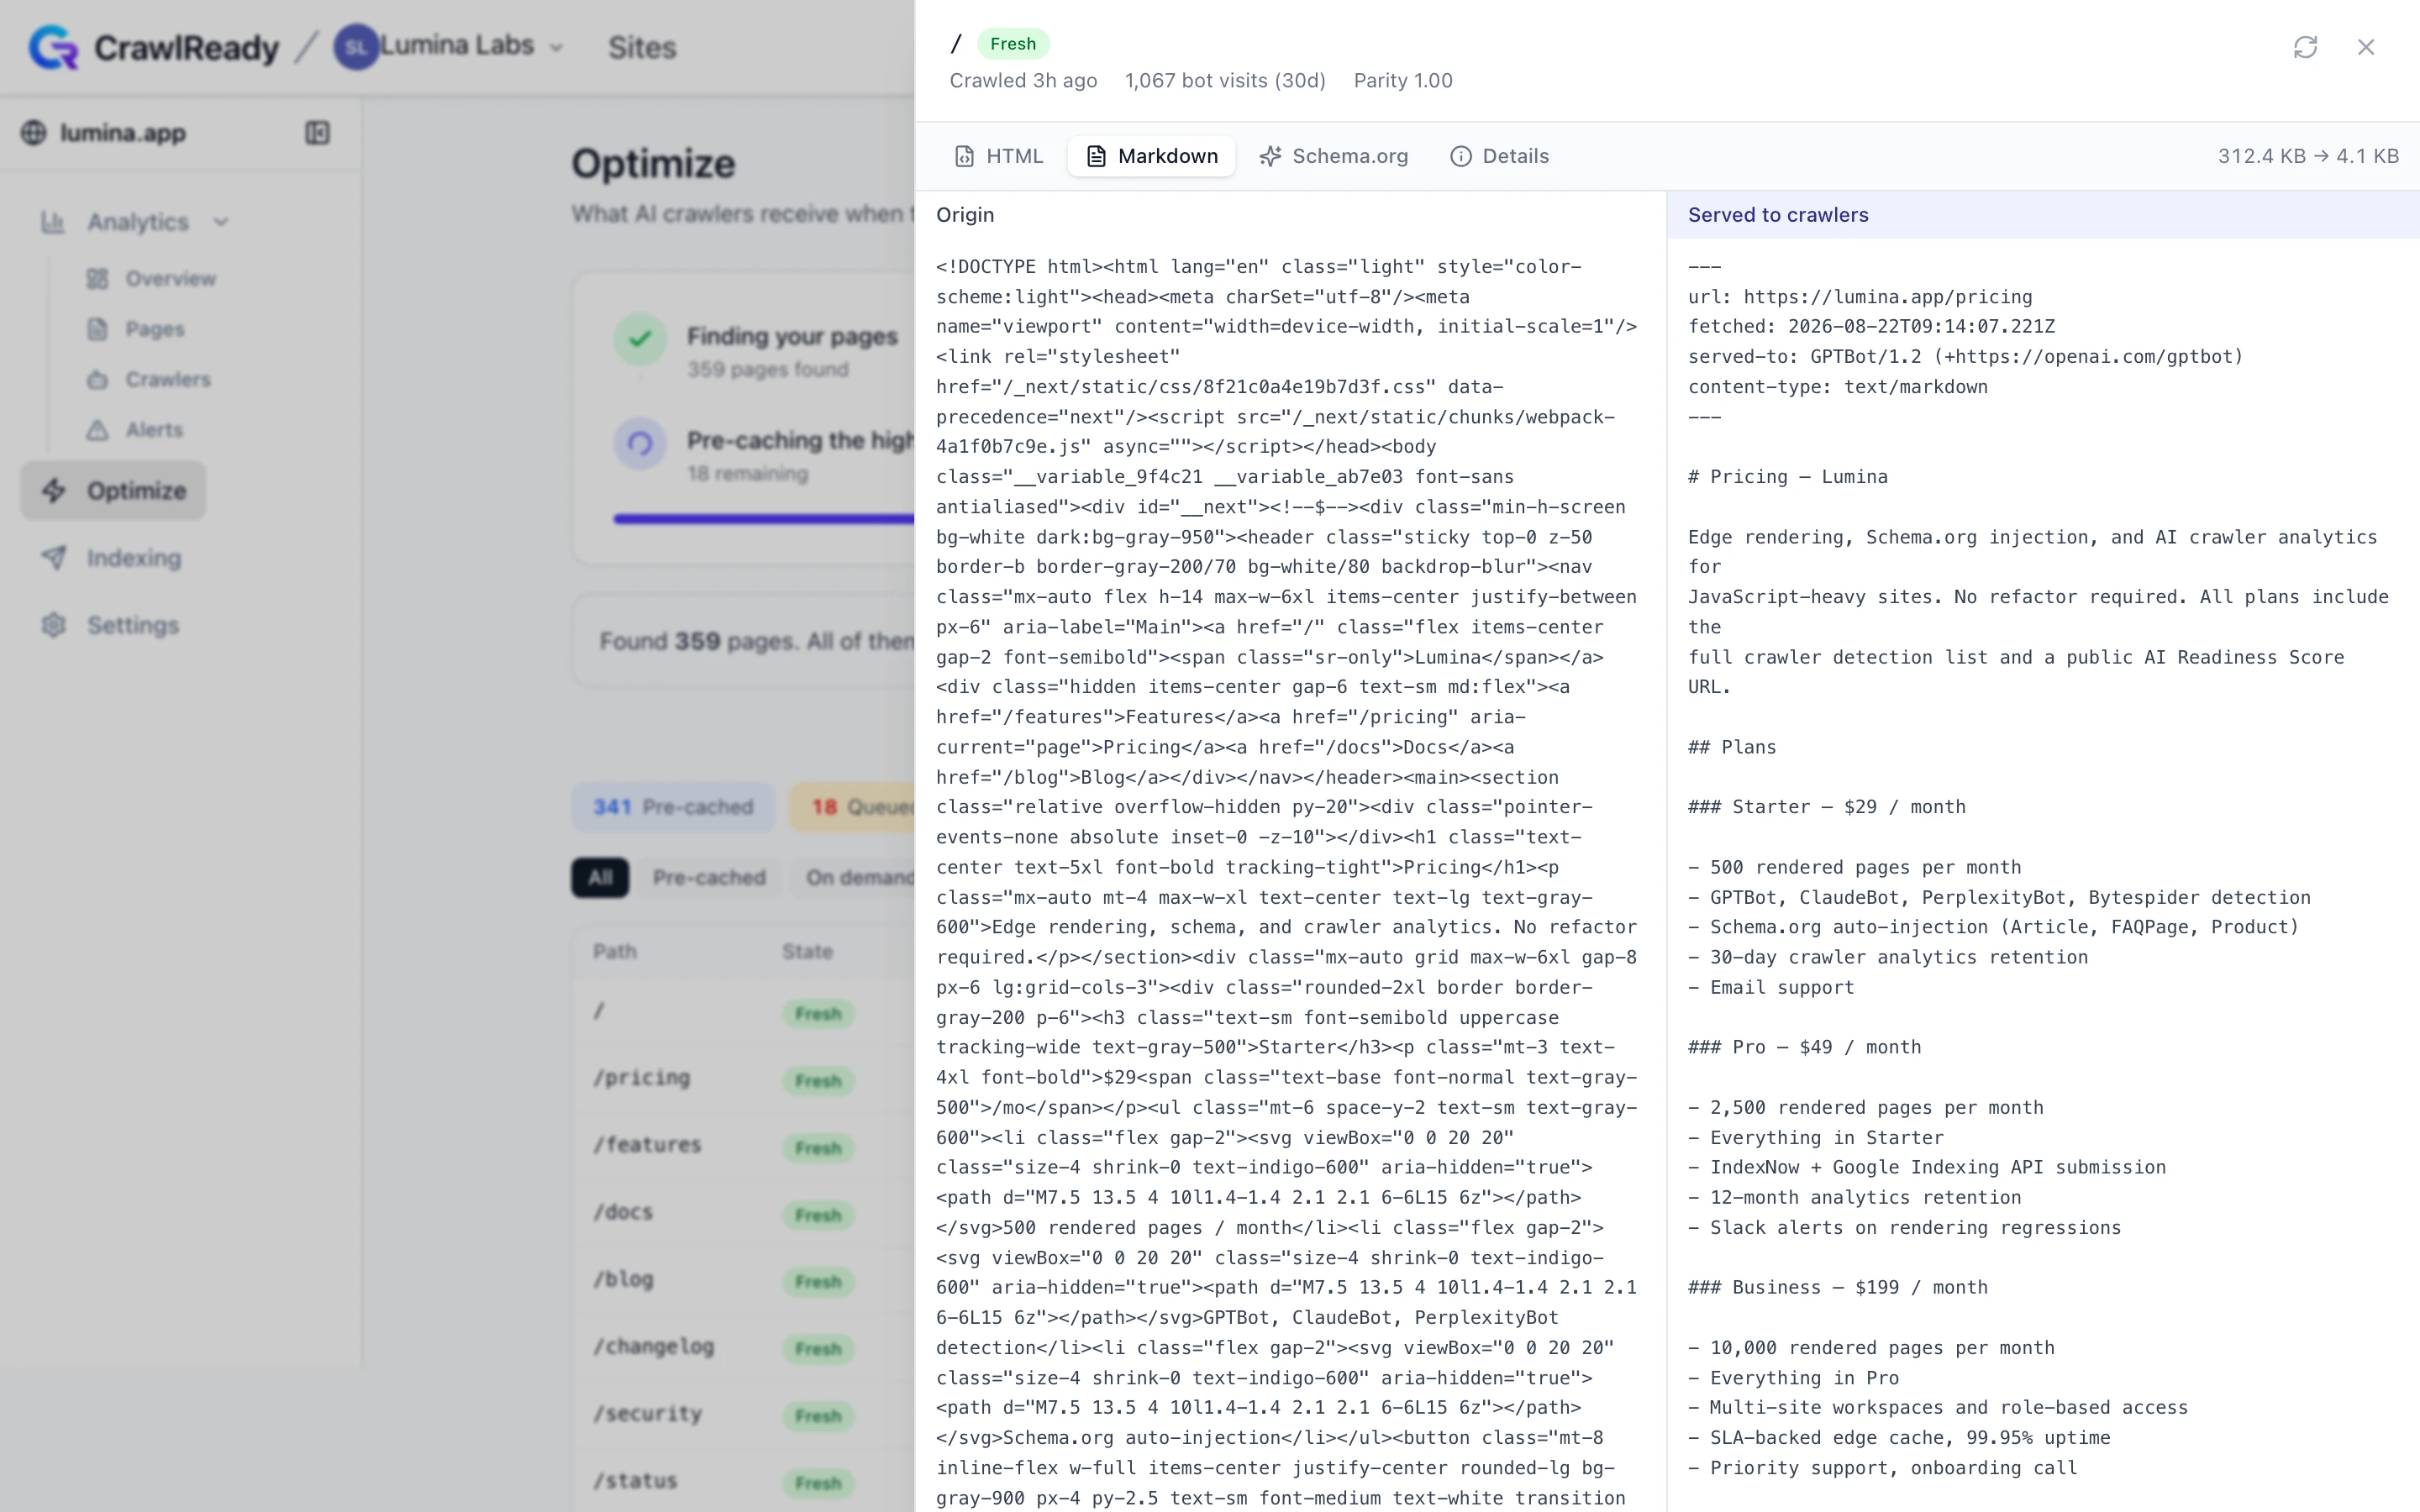Click the 312.4 KB → 4.1 KB size text

click(2308, 156)
